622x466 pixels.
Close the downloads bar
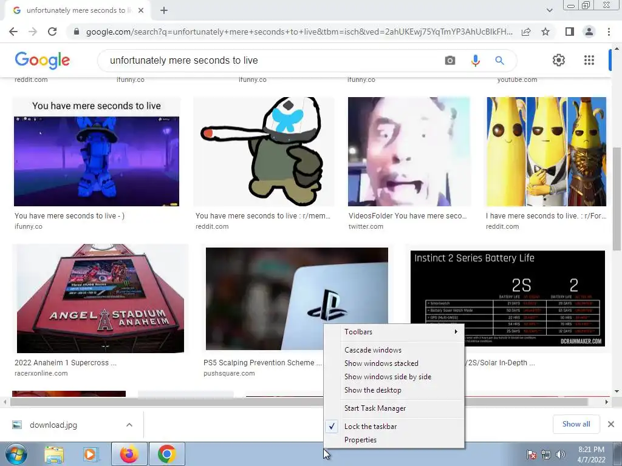click(611, 424)
